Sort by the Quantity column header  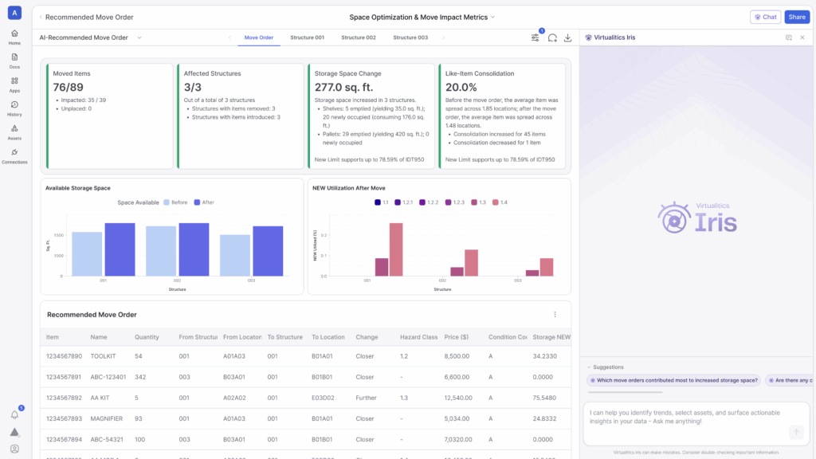[x=147, y=337]
